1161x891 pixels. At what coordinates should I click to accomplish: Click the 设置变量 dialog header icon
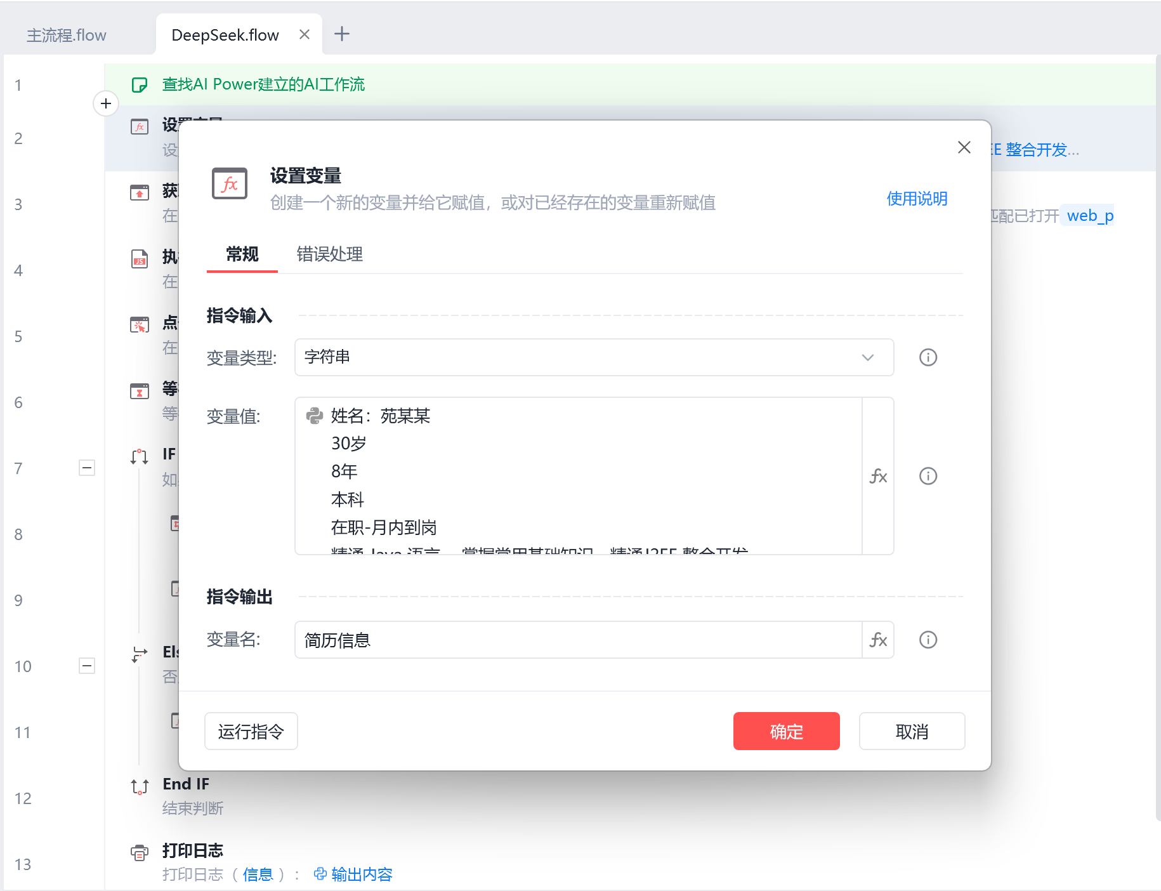tap(230, 184)
